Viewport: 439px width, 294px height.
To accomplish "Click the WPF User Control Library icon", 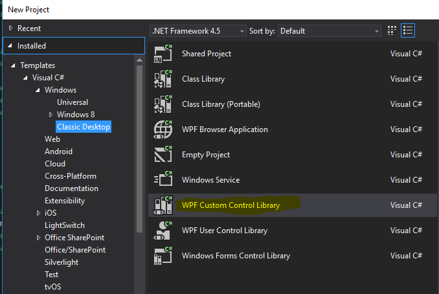I will (163, 231).
